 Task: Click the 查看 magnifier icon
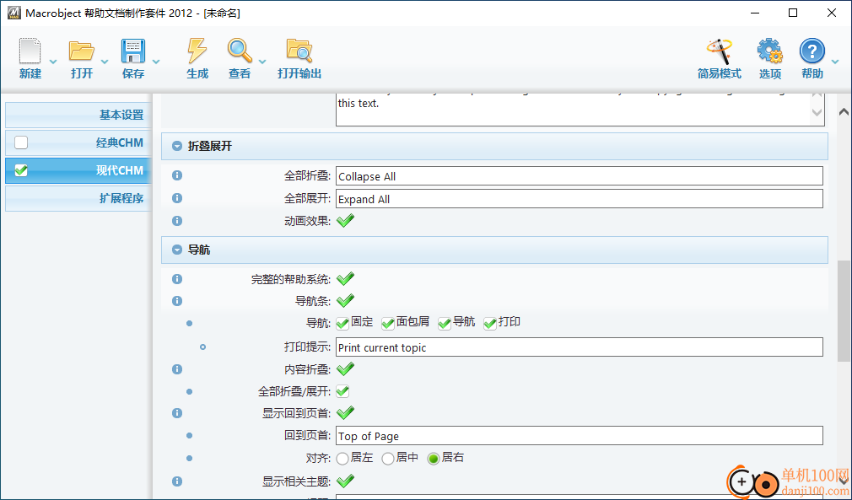pyautogui.click(x=240, y=51)
